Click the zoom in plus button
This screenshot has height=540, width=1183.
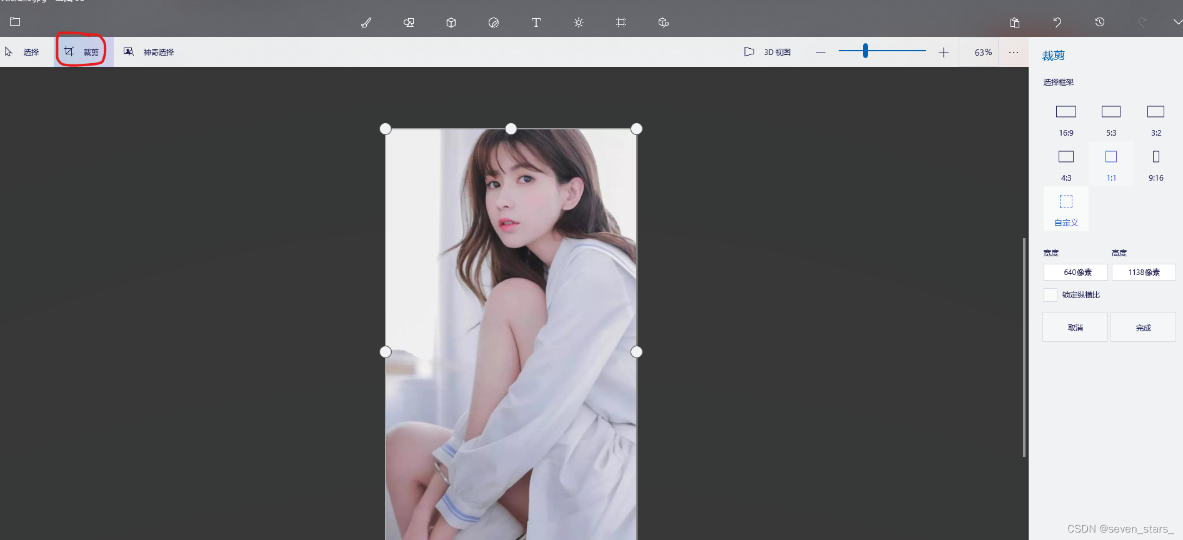click(944, 52)
